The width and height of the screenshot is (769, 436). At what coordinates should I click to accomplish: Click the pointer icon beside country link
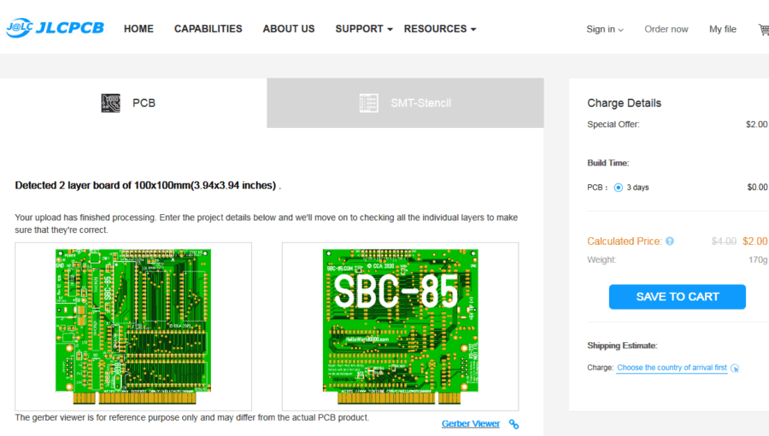[x=735, y=368]
